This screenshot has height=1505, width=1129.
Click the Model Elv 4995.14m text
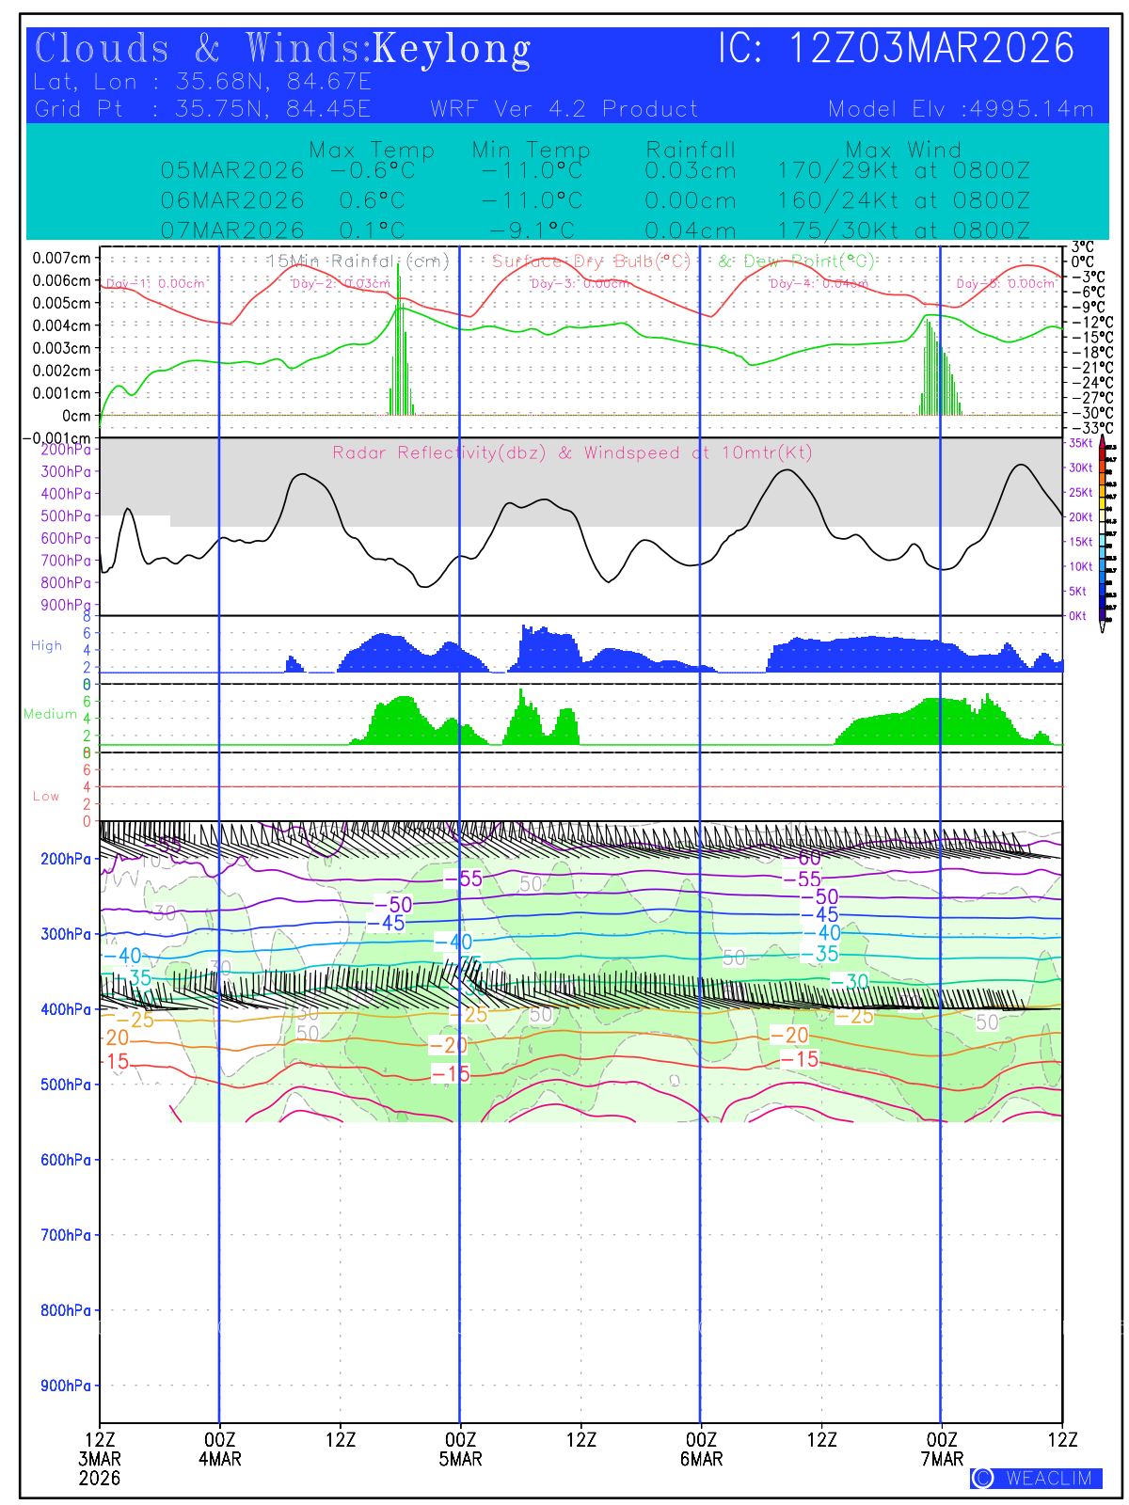pos(961,109)
